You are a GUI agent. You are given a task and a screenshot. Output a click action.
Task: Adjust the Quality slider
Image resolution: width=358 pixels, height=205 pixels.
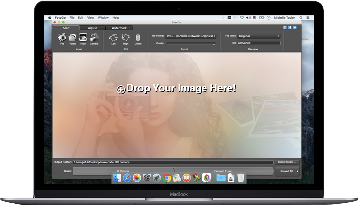(191, 43)
